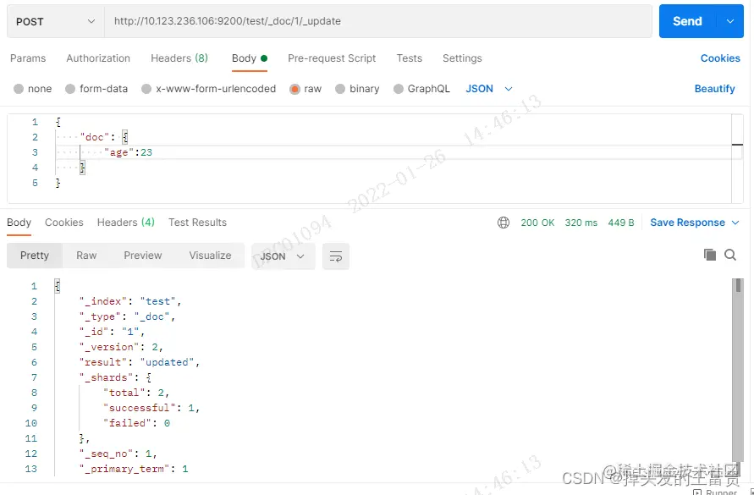Image resolution: width=754 pixels, height=495 pixels.
Task: Open the response Body tab
Action: (x=19, y=223)
